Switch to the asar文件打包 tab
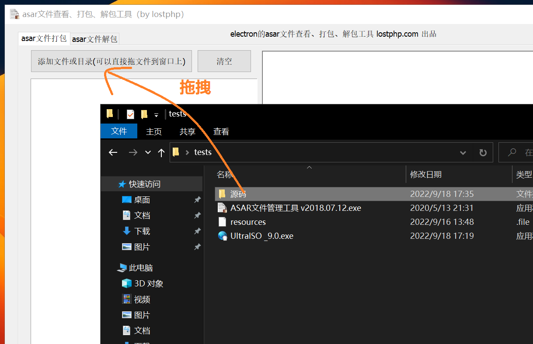This screenshot has height=344, width=533. tap(44, 38)
